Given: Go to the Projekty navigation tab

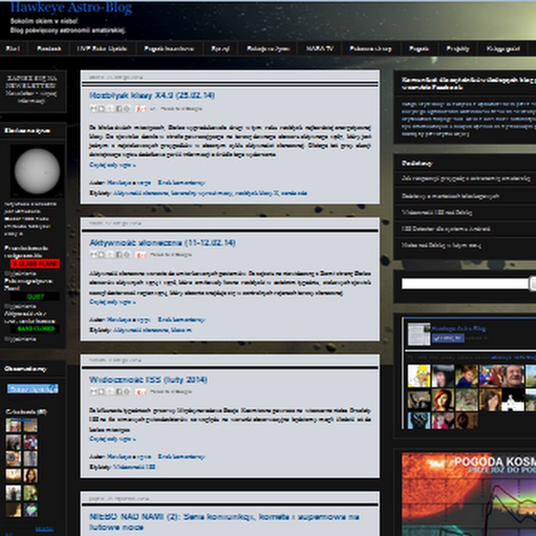Looking at the screenshot, I should coord(457,49).
